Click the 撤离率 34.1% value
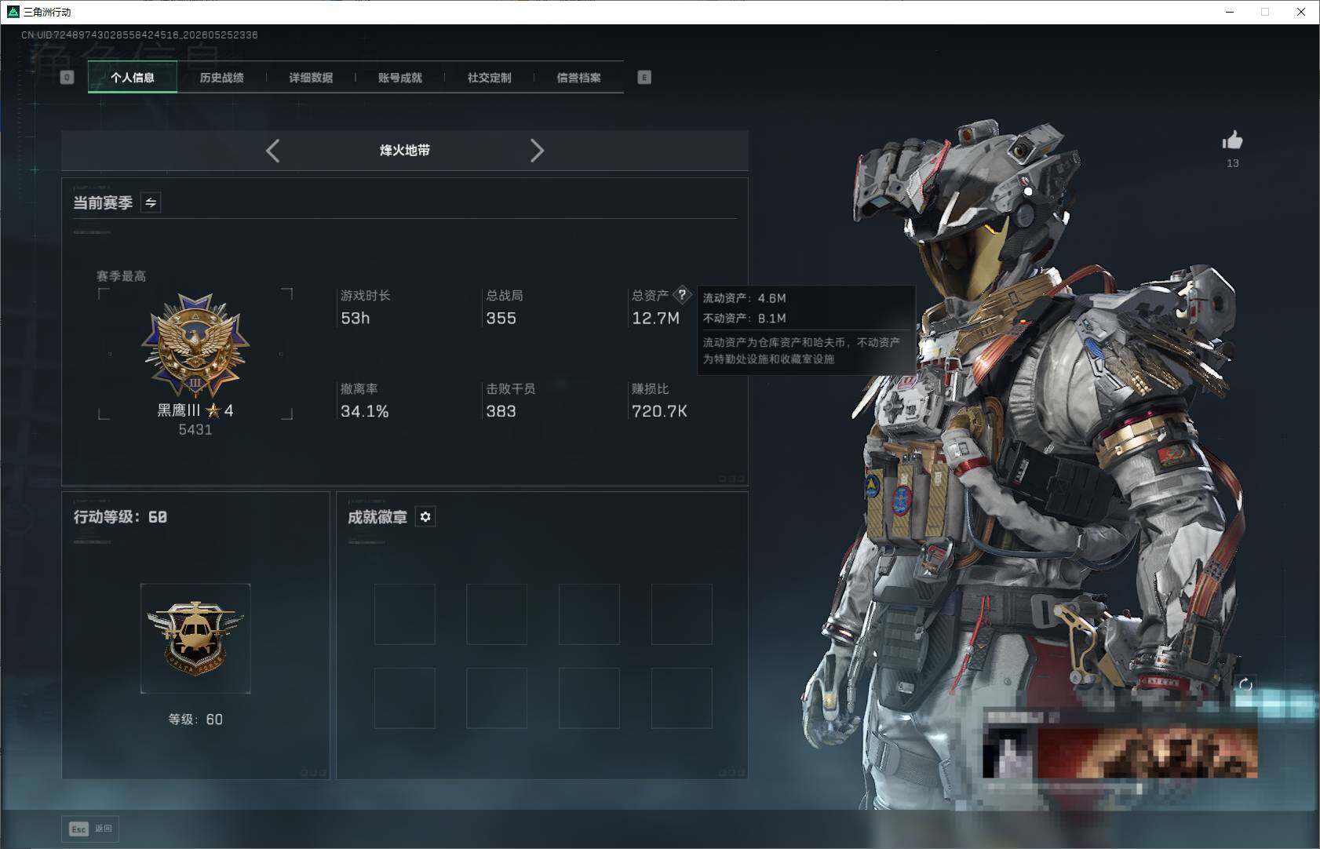Image resolution: width=1320 pixels, height=849 pixels. 365,411
